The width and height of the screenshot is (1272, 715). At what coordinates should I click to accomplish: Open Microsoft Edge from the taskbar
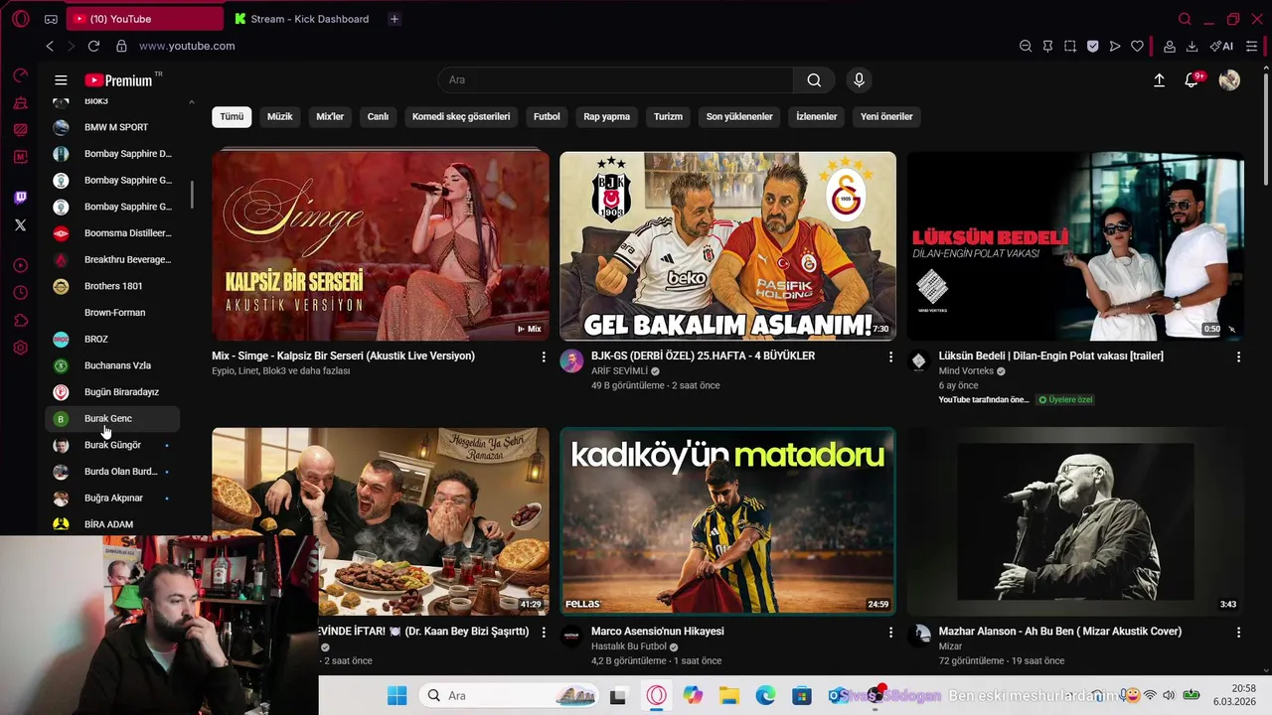tap(766, 696)
